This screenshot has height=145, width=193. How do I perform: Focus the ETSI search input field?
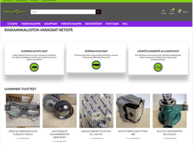point(63,12)
